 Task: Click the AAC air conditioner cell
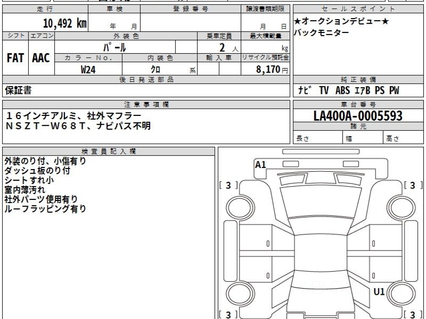click(x=41, y=58)
